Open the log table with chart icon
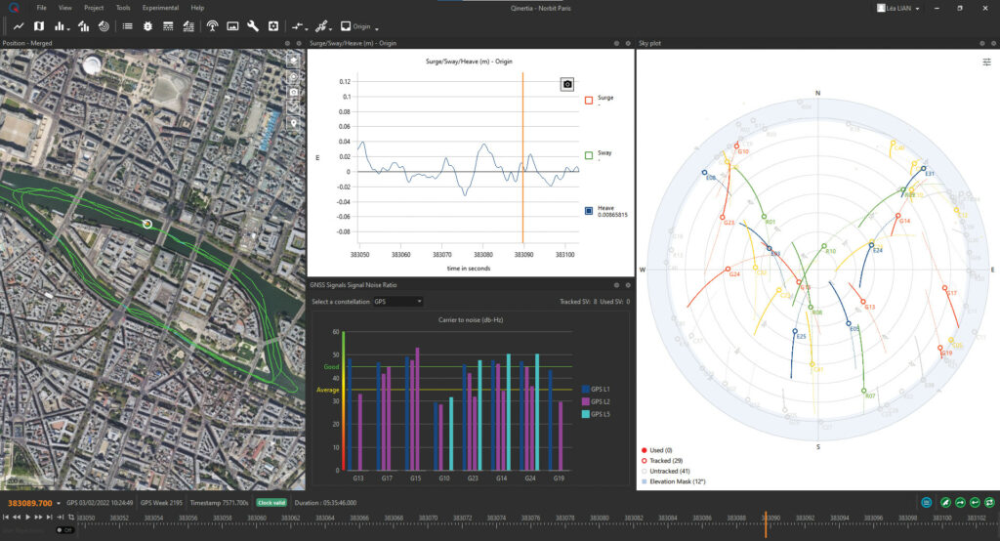Screen dimensions: 1000x541 188,26
